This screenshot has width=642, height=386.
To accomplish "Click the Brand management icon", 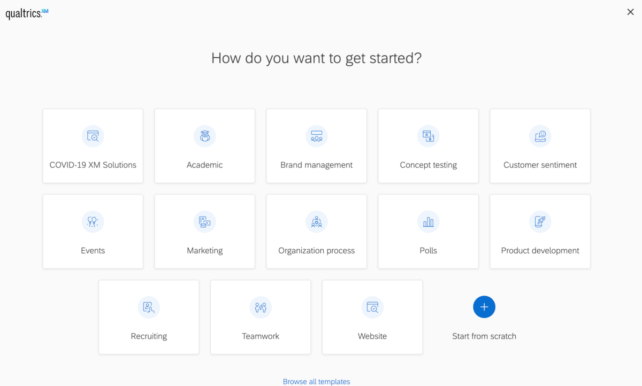I will click(317, 136).
